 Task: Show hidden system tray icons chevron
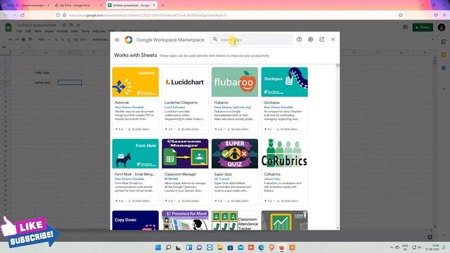point(391,247)
